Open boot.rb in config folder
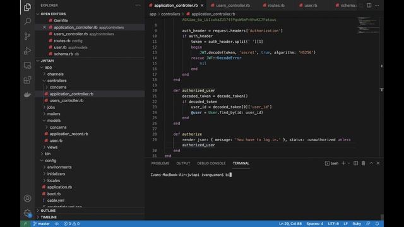 [x=54, y=194]
